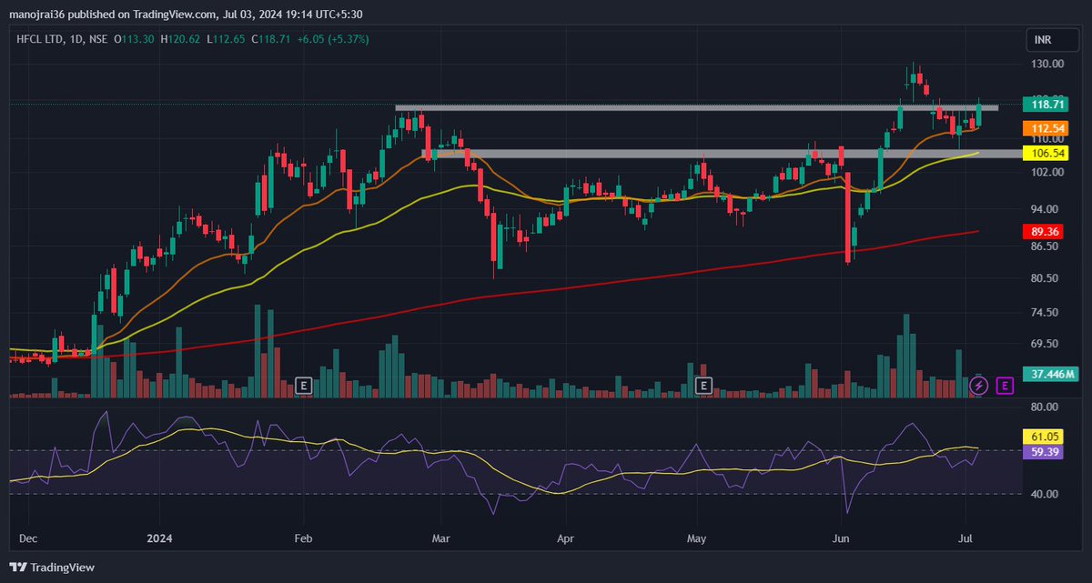Select the upper grey resistance zone rectangle
Viewport: 1092px width, 583px height.
coord(696,108)
